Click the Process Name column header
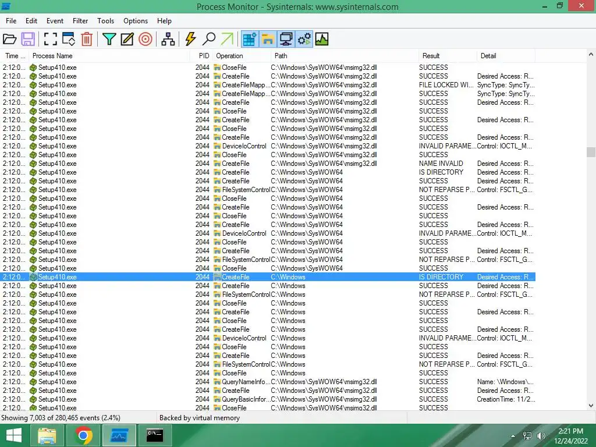Viewport: 596px width, 447px height. point(109,56)
